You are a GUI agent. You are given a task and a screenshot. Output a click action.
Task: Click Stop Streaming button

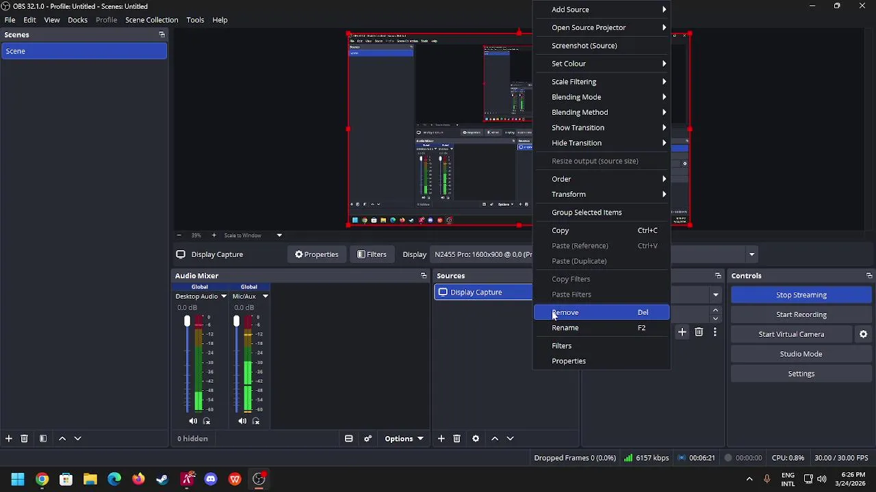tap(801, 295)
